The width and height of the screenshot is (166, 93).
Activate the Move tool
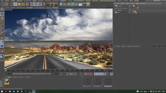[15, 4]
